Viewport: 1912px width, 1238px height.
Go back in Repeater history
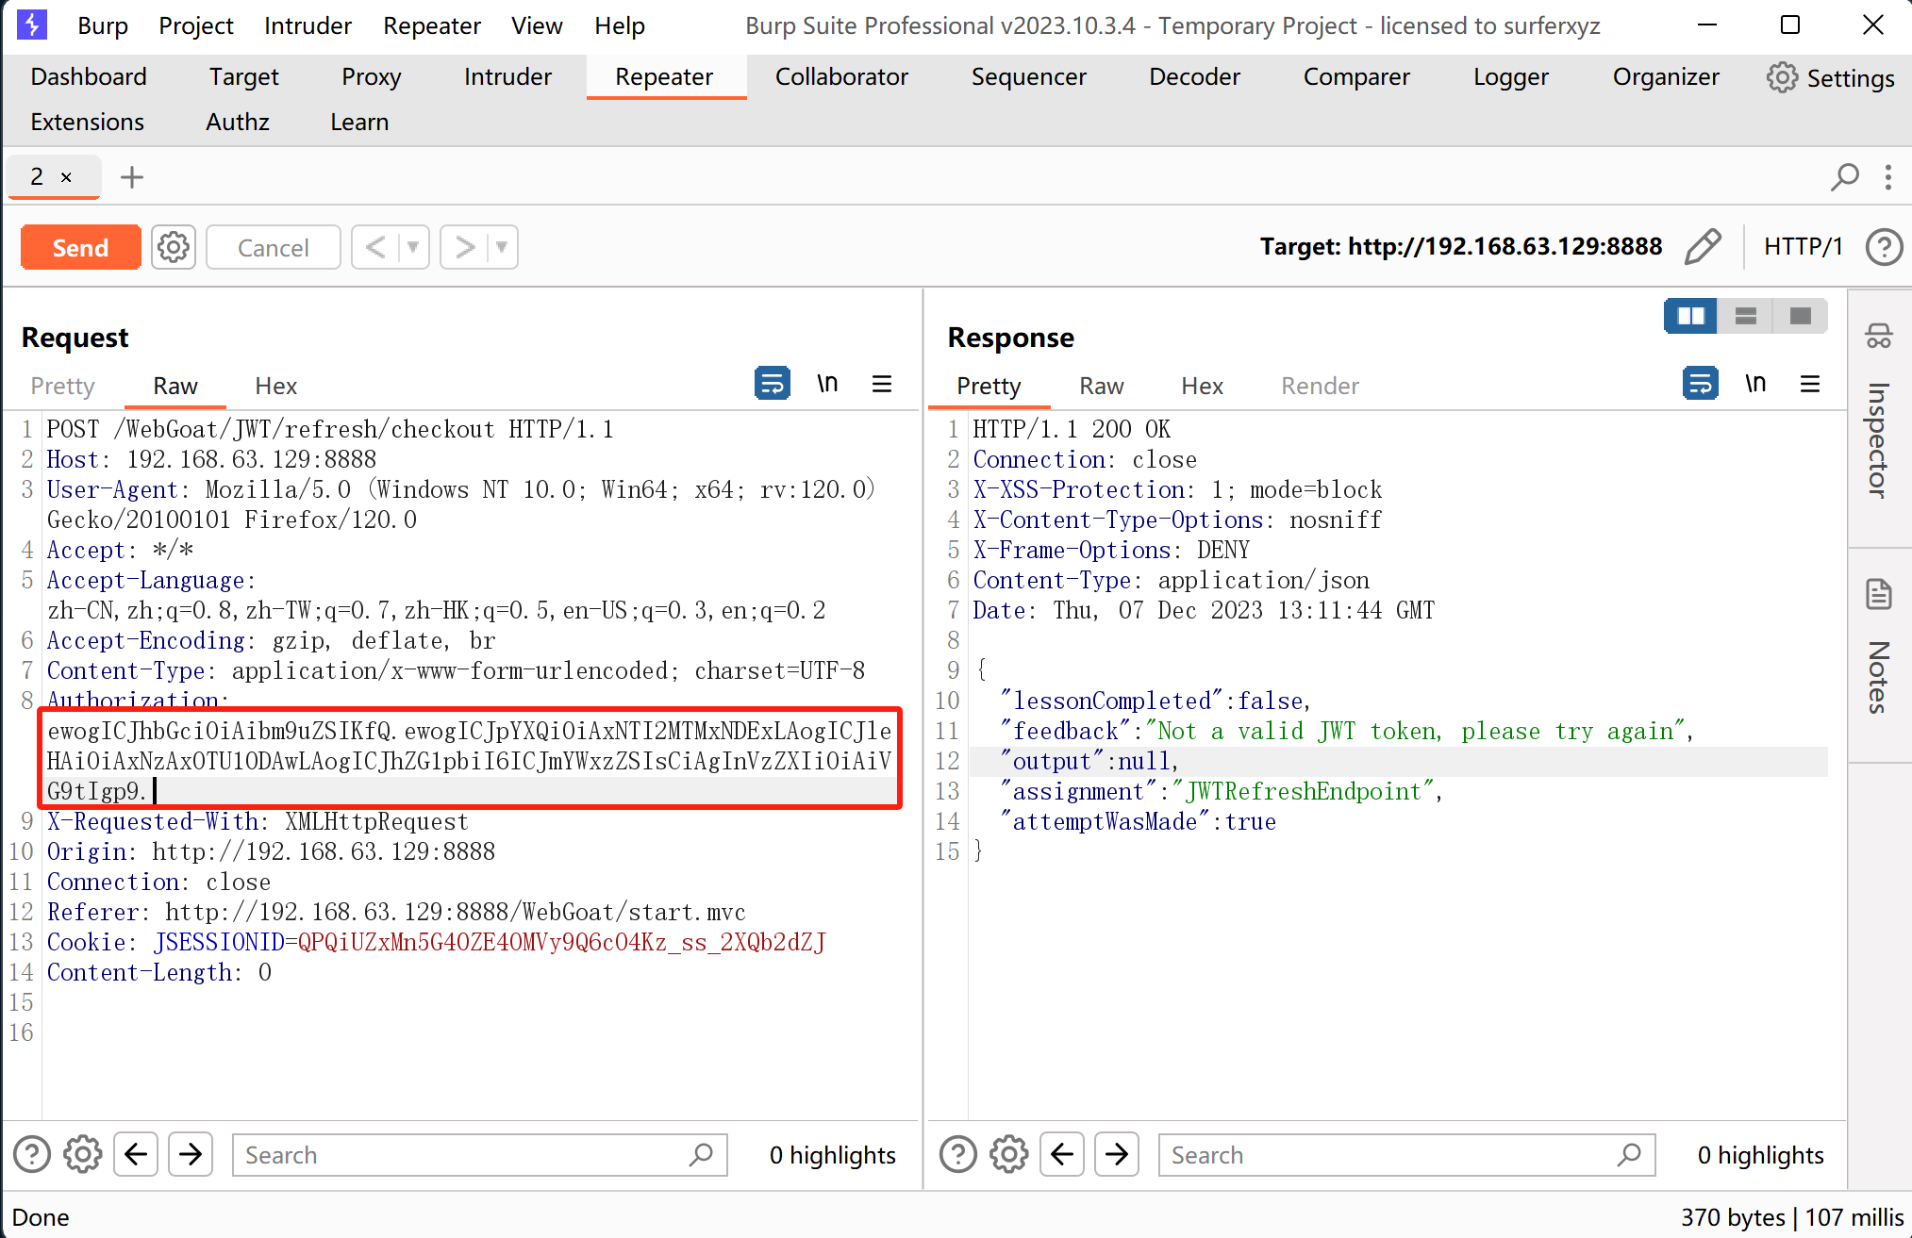tap(375, 247)
